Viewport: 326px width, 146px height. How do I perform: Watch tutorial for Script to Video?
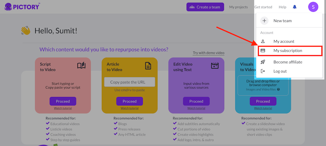tap(63, 108)
